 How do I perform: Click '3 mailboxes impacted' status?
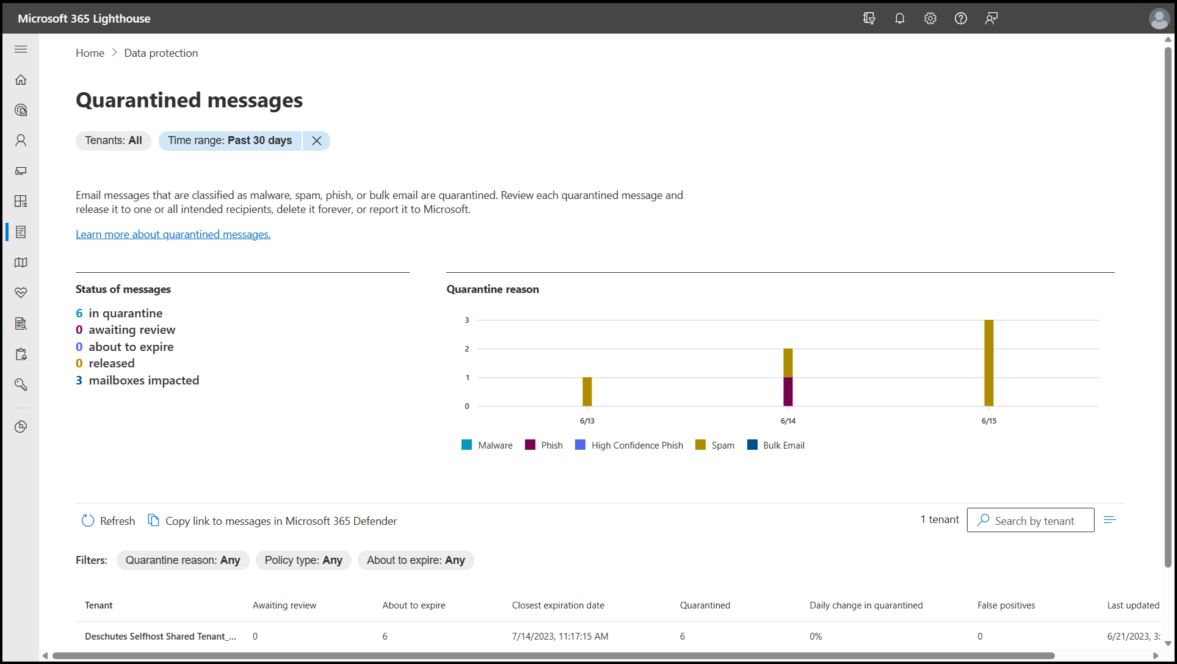137,380
